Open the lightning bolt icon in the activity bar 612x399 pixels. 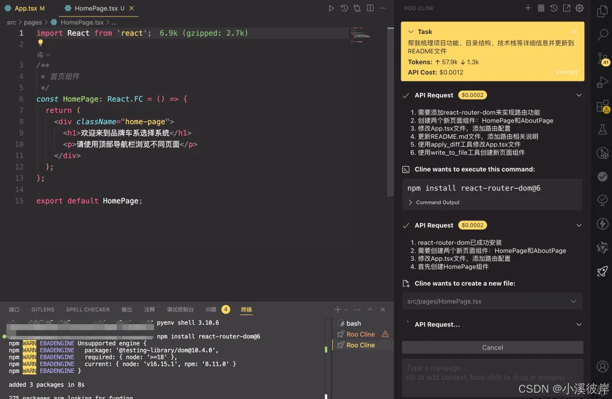pyautogui.click(x=602, y=224)
